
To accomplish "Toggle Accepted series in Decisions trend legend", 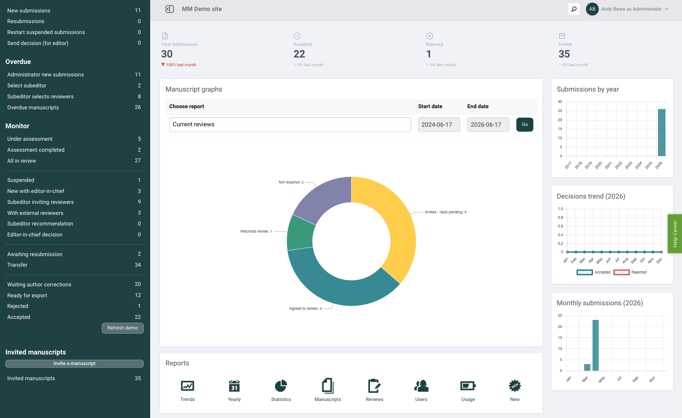I will pos(593,272).
